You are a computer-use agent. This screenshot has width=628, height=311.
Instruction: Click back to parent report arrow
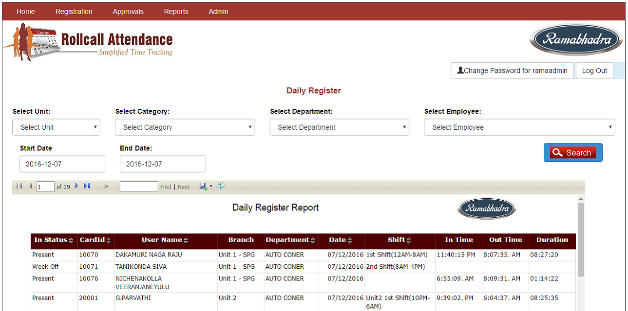105,187
